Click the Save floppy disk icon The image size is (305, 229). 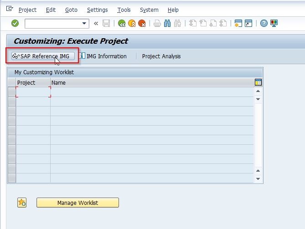(106, 24)
